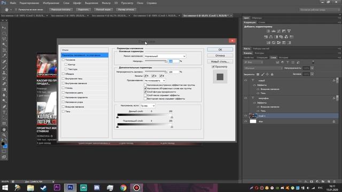Select the Стили header in styles list

tap(84, 50)
